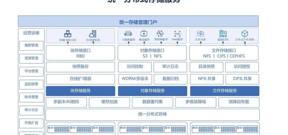Click the 缓存加速 feature box
This screenshot has height=135, width=288.
tap(109, 102)
